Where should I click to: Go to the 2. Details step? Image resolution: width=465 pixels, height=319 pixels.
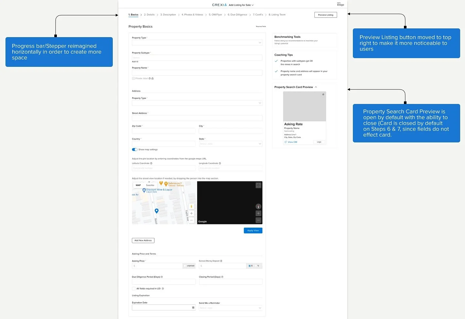[x=149, y=15]
